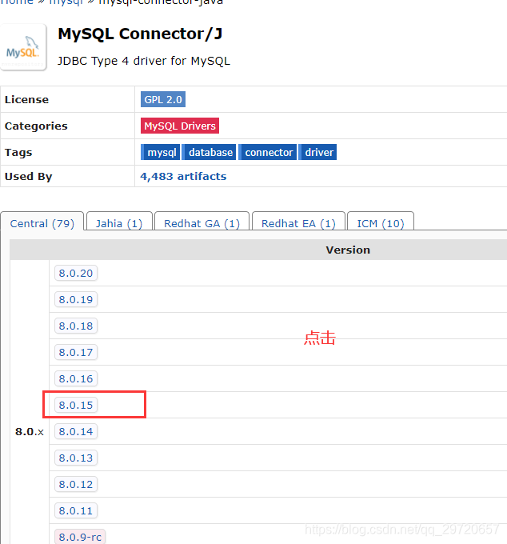Open the 4,483 artifacts link
The height and width of the screenshot is (544, 507).
point(183,176)
